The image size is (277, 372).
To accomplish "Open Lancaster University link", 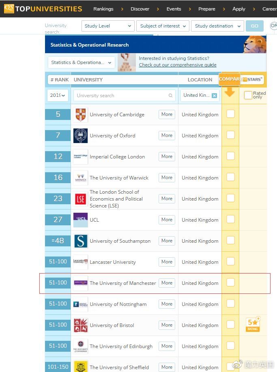I will pos(113,262).
